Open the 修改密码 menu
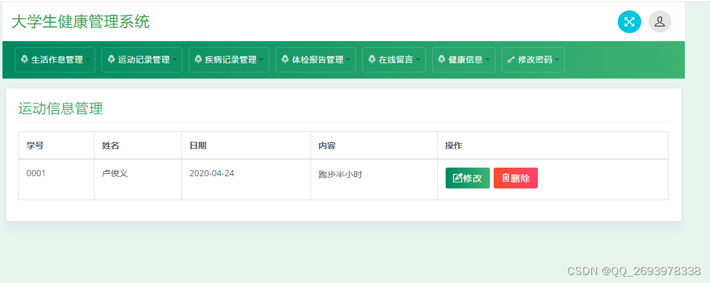Screen dimensions: 710x283 tap(533, 60)
